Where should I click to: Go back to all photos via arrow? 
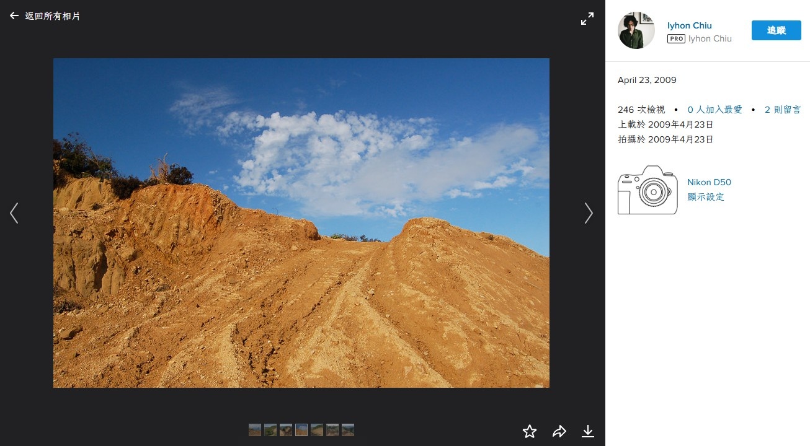tap(14, 15)
